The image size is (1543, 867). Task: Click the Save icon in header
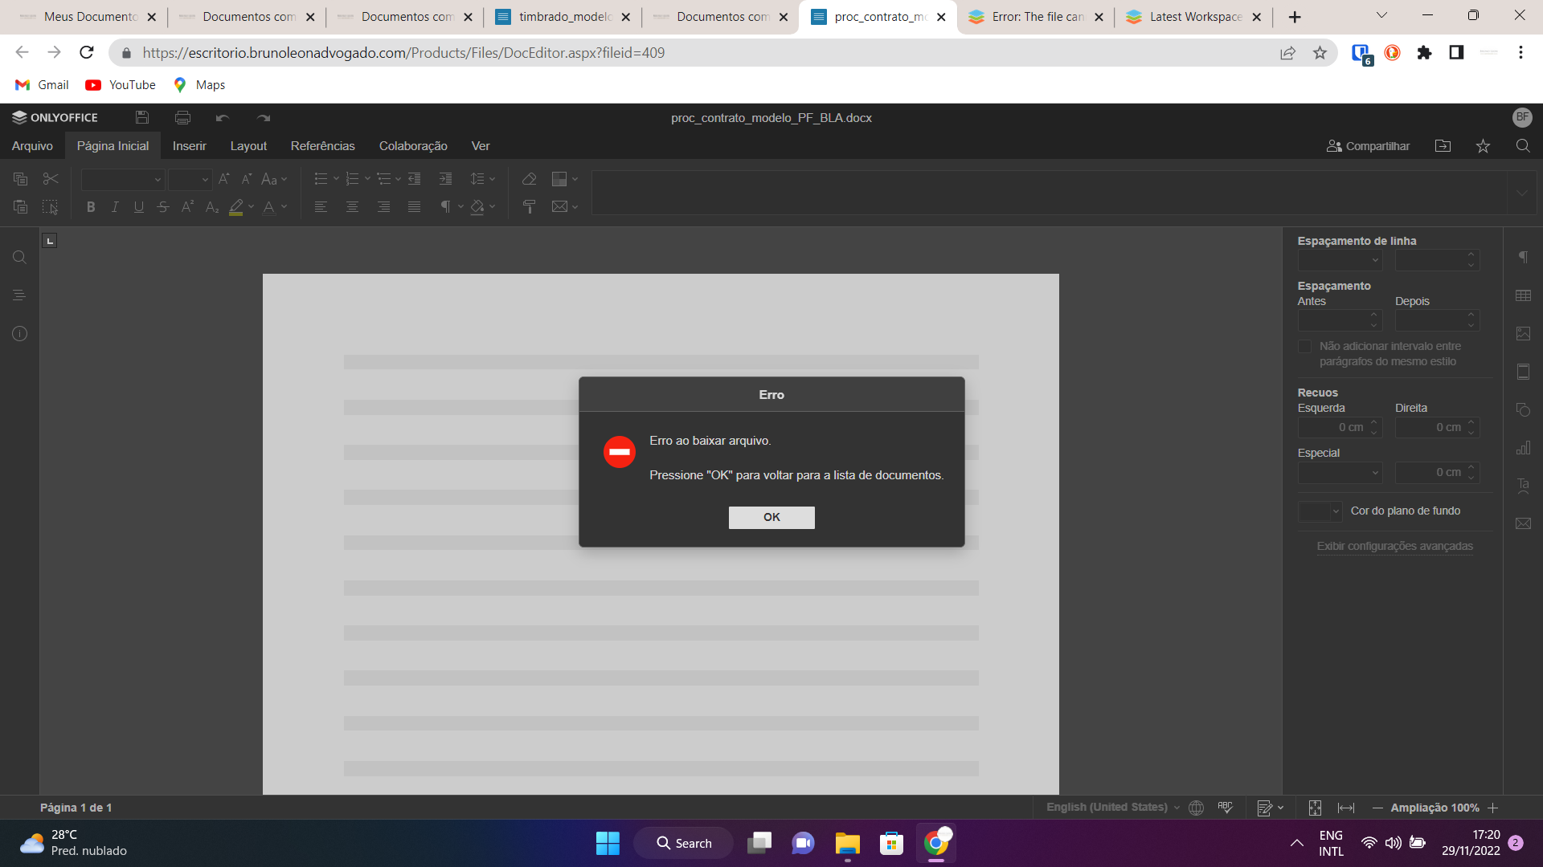pyautogui.click(x=142, y=118)
